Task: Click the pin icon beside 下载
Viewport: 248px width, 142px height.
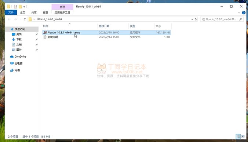Action: (37, 40)
